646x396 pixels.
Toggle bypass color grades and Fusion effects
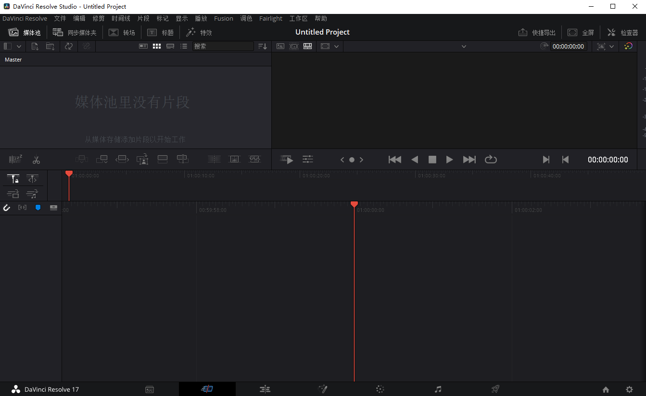[628, 46]
